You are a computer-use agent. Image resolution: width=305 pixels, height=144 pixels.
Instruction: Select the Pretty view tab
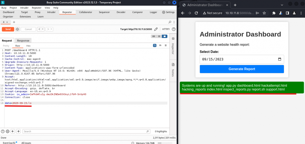point(6,46)
